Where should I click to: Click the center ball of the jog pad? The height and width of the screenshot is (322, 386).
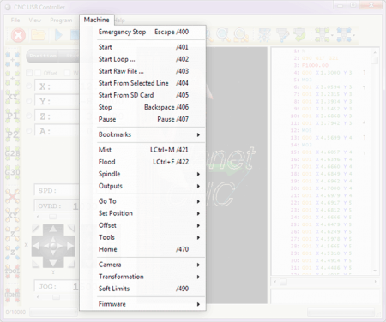point(53,246)
